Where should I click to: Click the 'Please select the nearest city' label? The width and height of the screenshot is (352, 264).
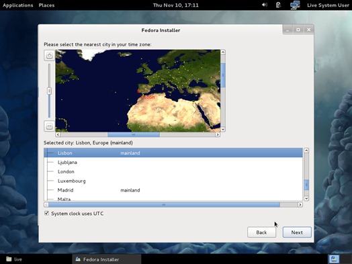[x=97, y=44]
